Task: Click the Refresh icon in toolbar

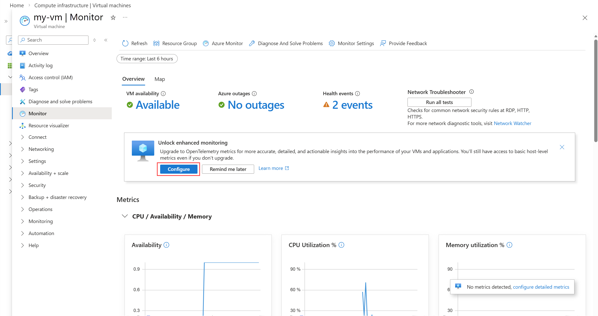Action: click(x=125, y=43)
